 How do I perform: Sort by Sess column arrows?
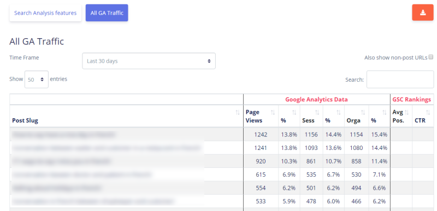pos(317,112)
